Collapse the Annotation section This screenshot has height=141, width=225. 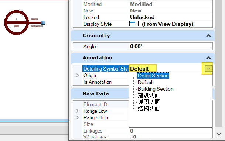click(x=208, y=58)
